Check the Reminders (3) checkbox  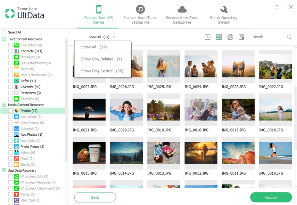[x=10, y=93]
